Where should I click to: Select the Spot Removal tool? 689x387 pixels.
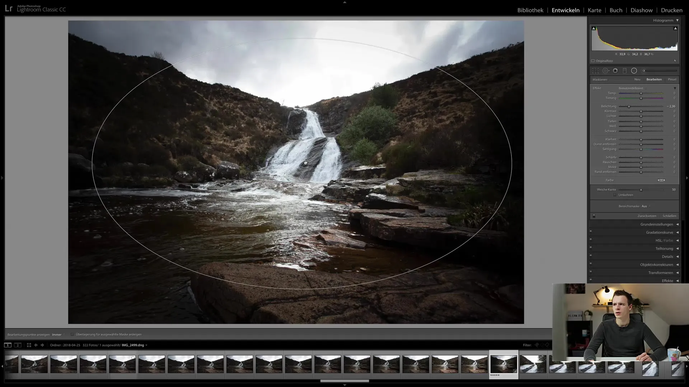coord(605,71)
